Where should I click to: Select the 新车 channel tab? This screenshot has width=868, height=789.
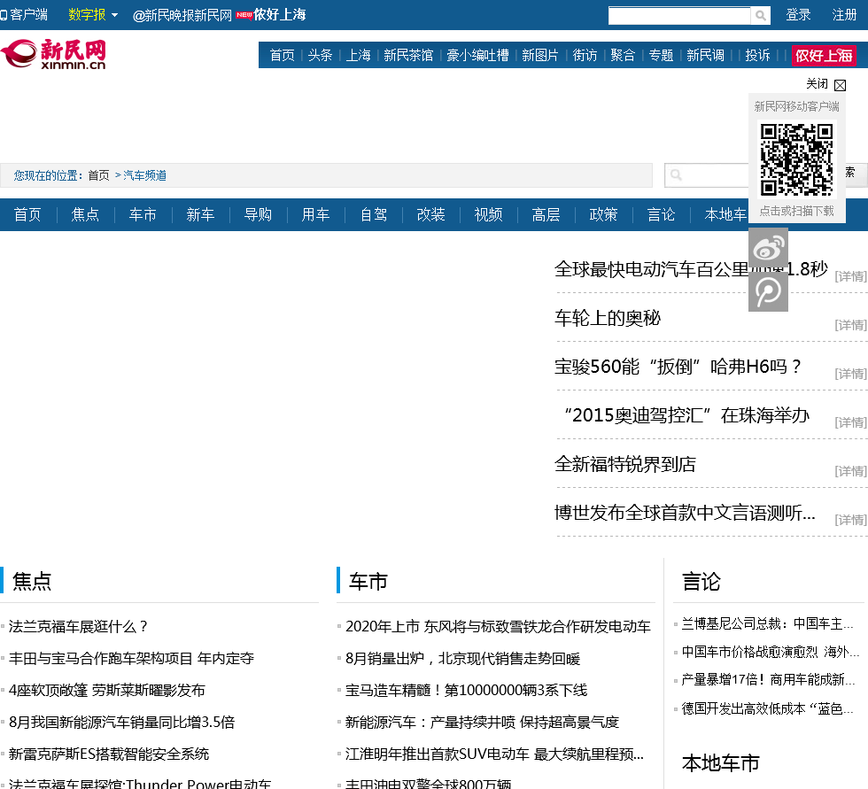(x=200, y=214)
